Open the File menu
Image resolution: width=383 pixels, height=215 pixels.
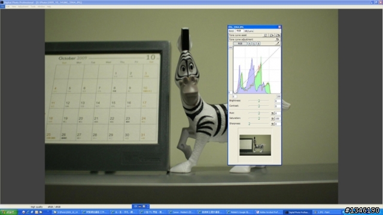point(2,7)
